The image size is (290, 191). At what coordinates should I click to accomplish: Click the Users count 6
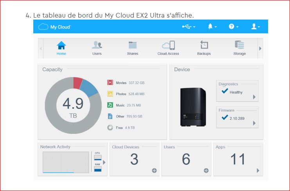click(x=186, y=159)
